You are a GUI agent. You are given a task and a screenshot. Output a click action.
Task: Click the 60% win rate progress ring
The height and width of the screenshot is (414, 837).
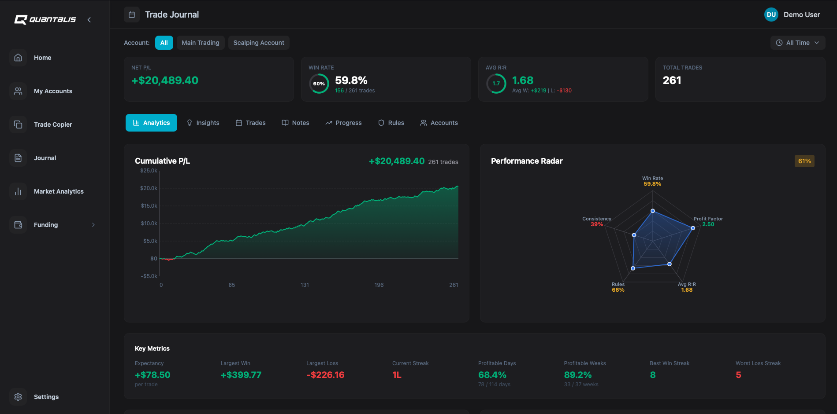click(x=319, y=84)
